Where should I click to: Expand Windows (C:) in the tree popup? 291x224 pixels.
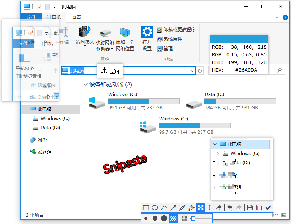pyautogui.click(x=218, y=154)
